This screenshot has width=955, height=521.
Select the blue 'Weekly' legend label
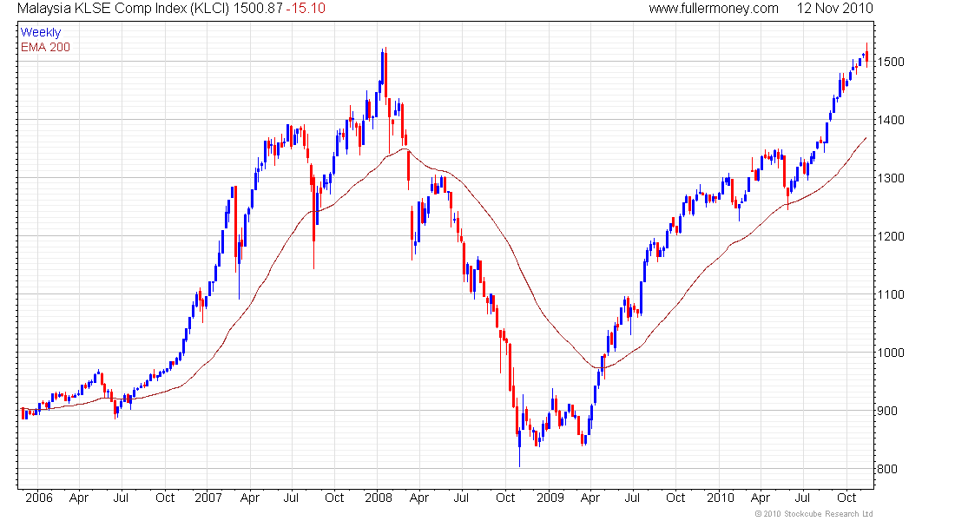coord(41,32)
